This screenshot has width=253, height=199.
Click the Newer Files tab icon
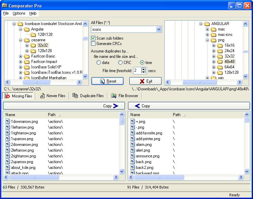[42, 96]
